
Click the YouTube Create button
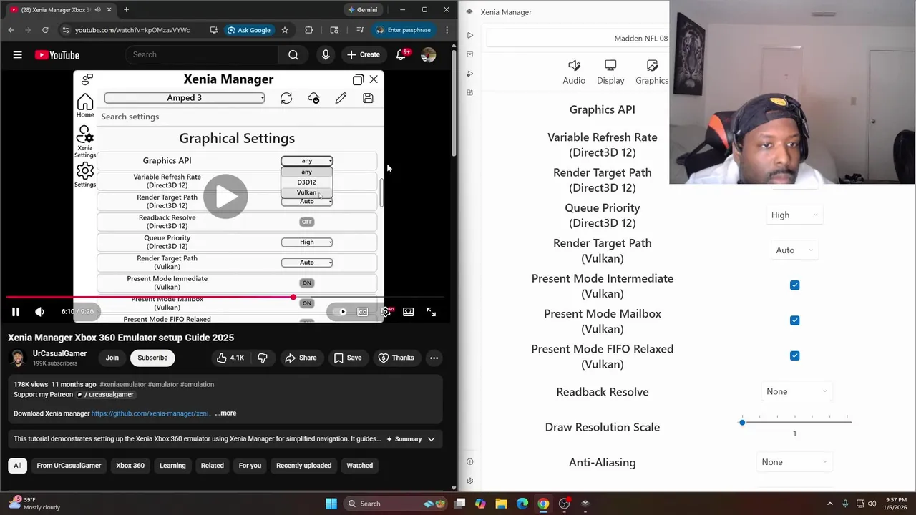pyautogui.click(x=364, y=54)
